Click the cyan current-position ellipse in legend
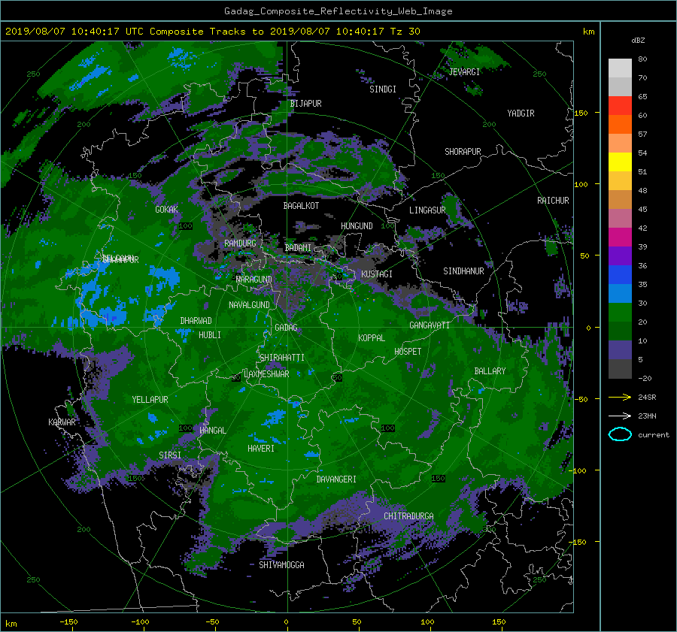Image resolution: width=677 pixels, height=632 pixels. (x=620, y=434)
